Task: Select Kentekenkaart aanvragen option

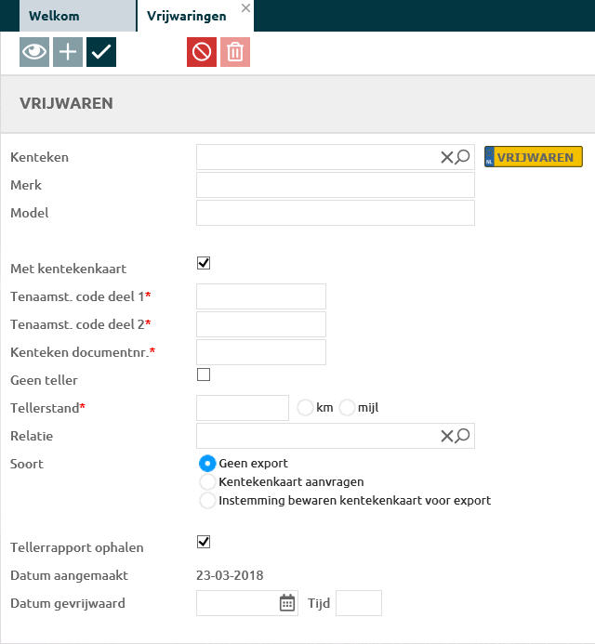Action: click(x=208, y=481)
